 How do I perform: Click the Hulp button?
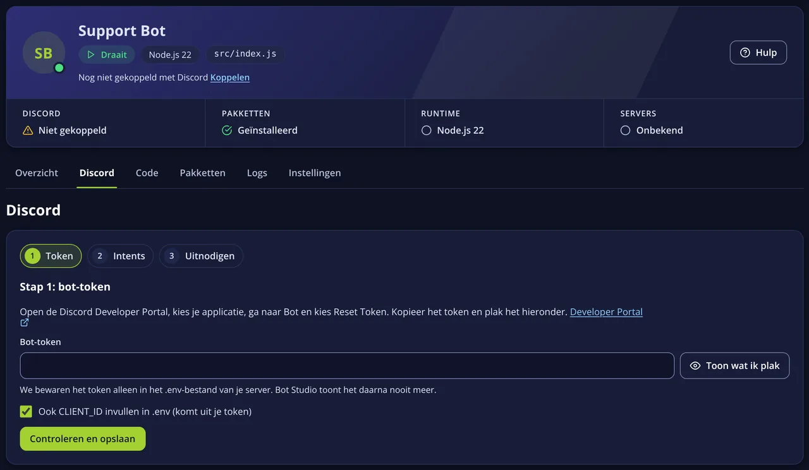[758, 53]
